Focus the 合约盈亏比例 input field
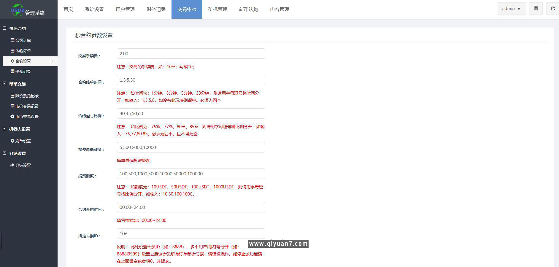This screenshot has height=267, width=559. (x=191, y=114)
